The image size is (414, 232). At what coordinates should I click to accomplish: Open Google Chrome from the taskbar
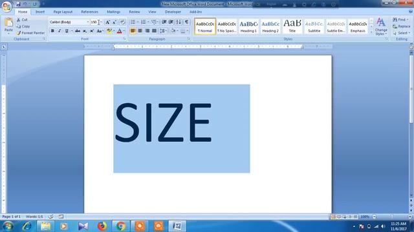pos(121,226)
